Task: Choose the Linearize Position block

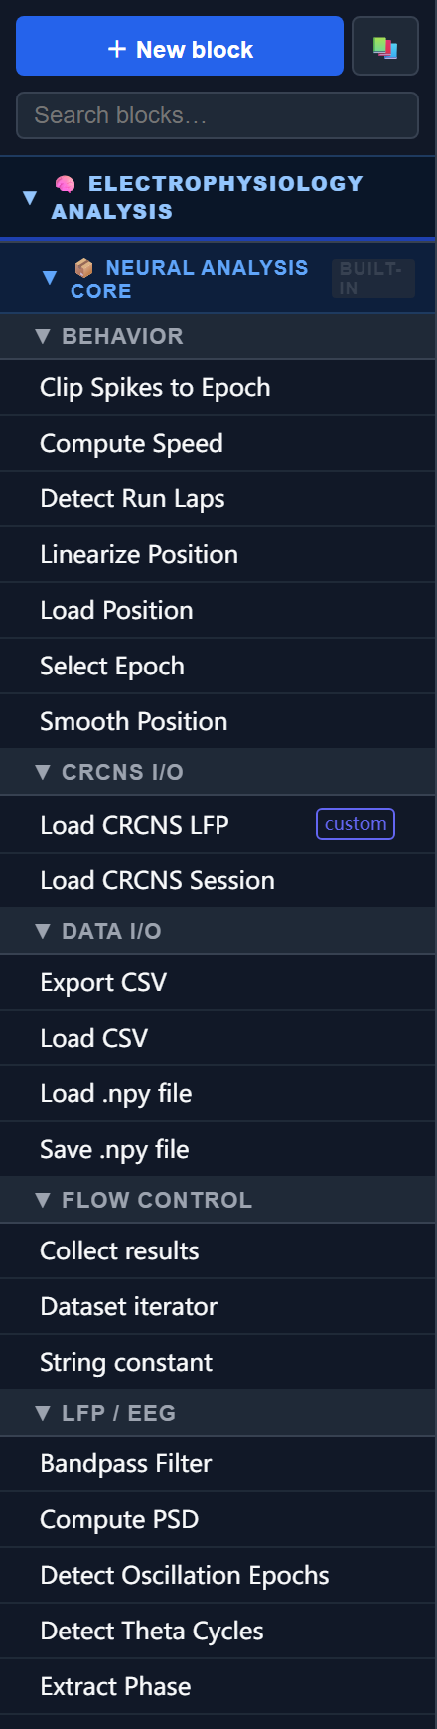Action: (218, 555)
